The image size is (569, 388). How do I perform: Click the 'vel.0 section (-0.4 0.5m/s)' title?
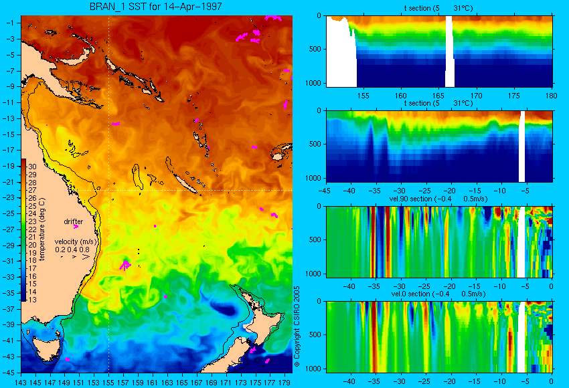[438, 294]
